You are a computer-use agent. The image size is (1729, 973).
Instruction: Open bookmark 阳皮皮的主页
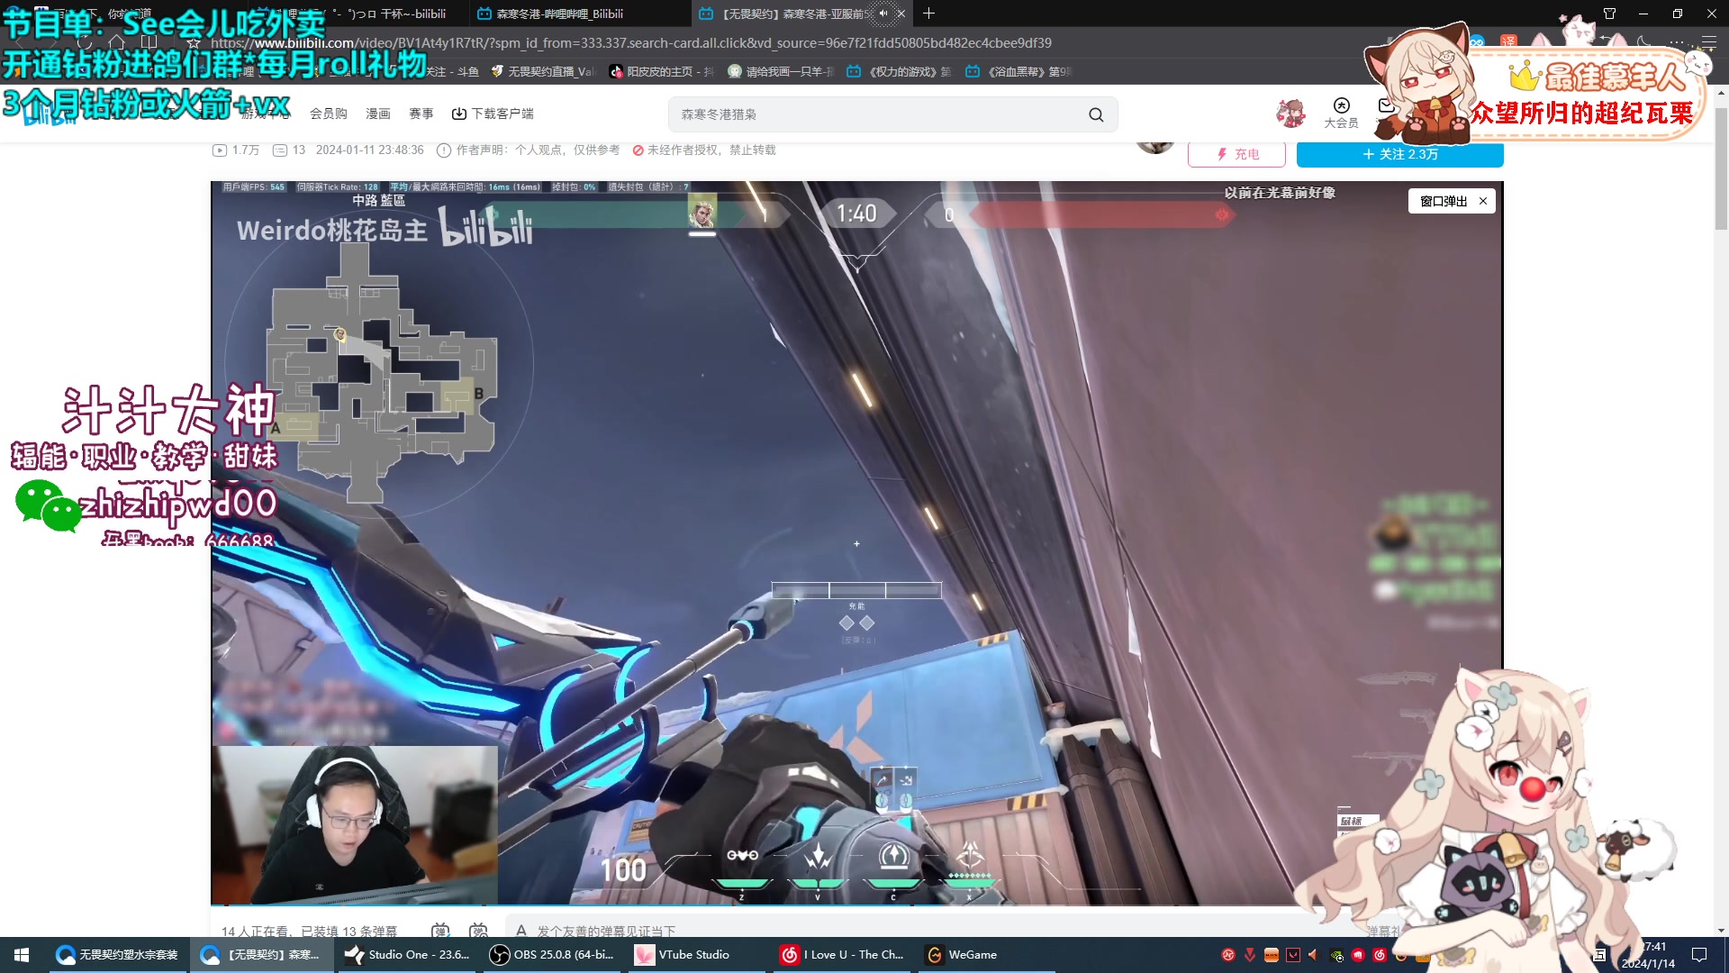point(662,71)
